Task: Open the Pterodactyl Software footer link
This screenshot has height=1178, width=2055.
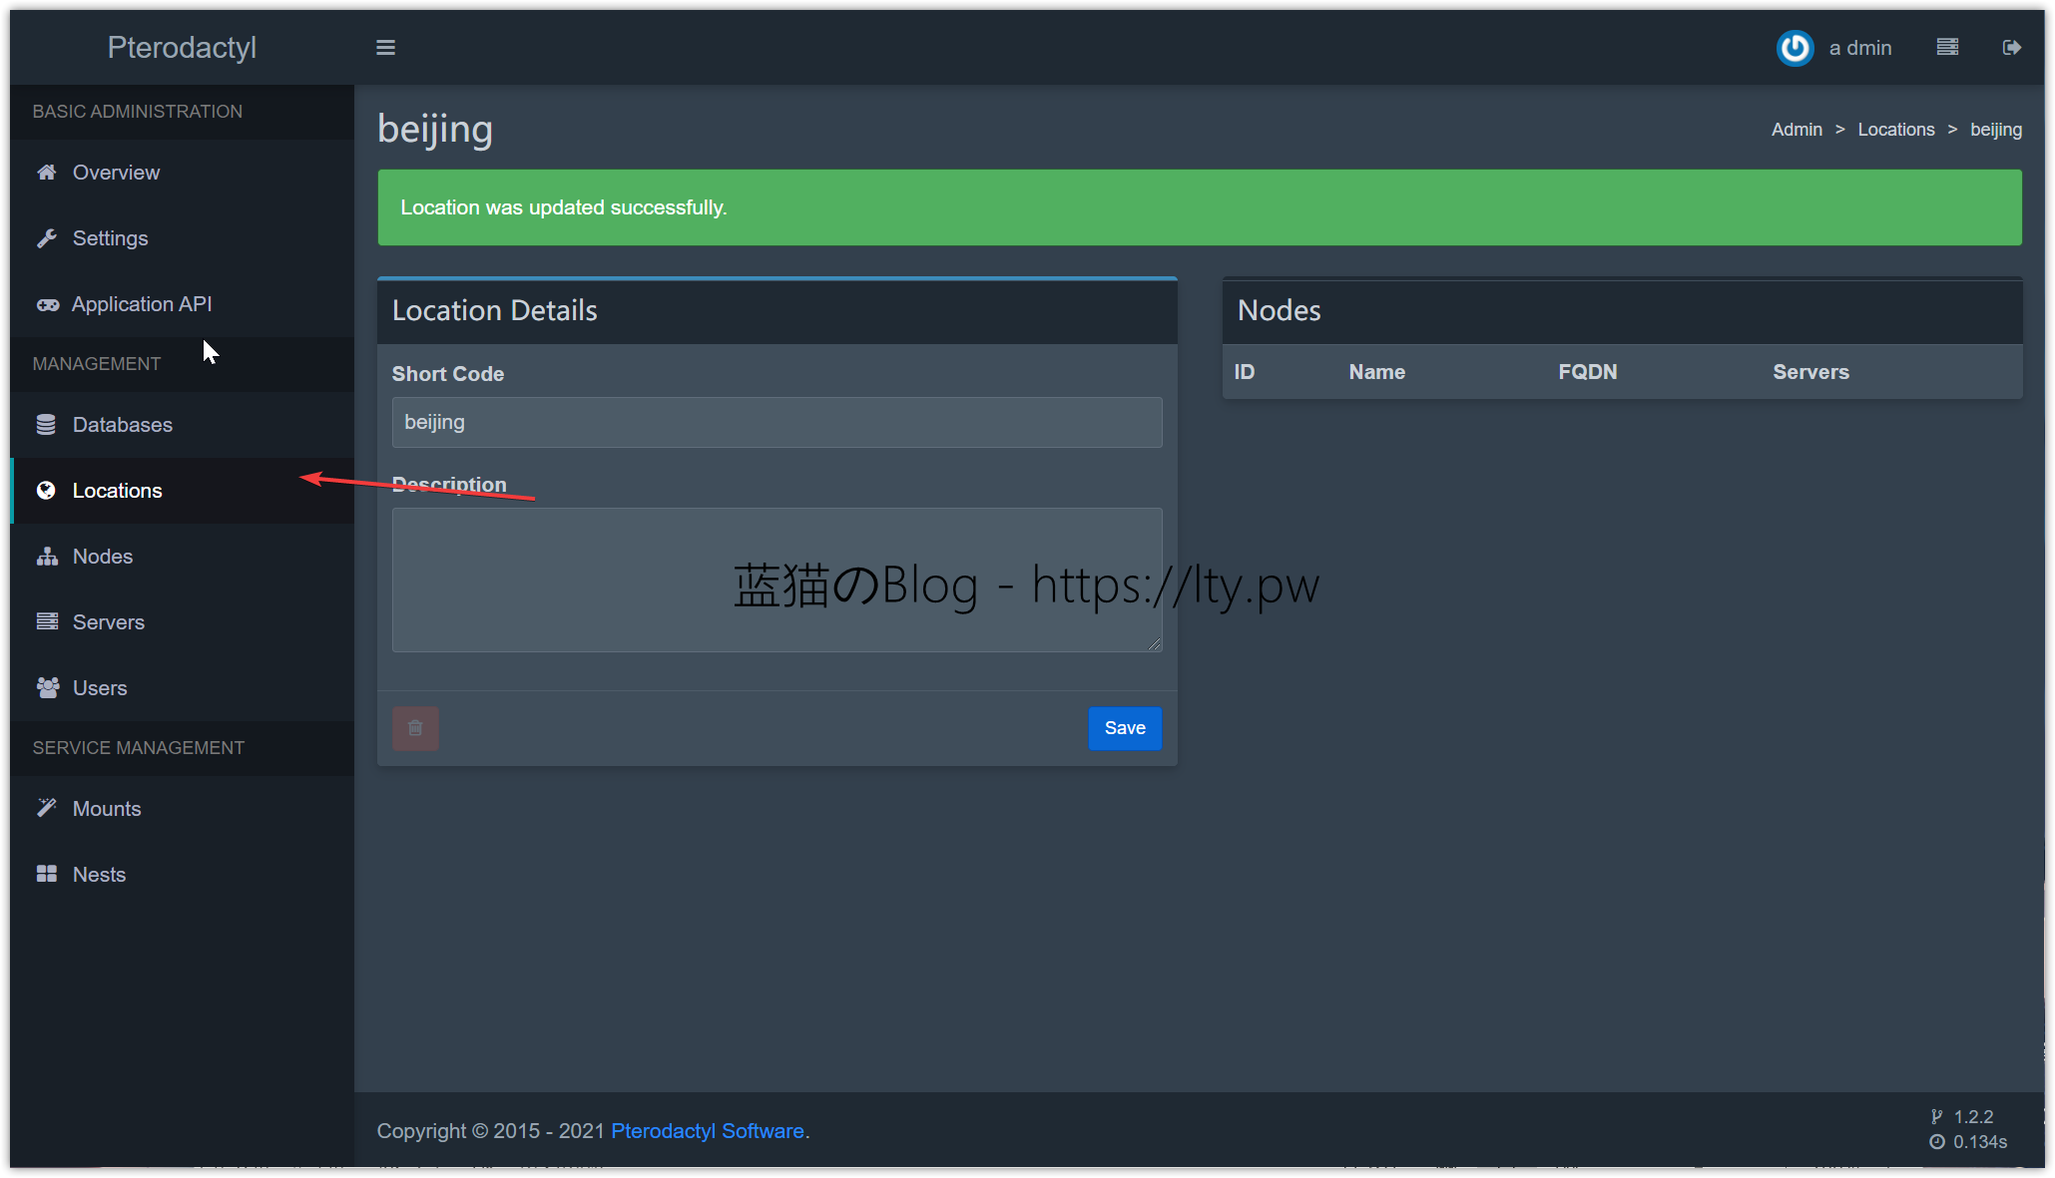Action: click(x=707, y=1131)
